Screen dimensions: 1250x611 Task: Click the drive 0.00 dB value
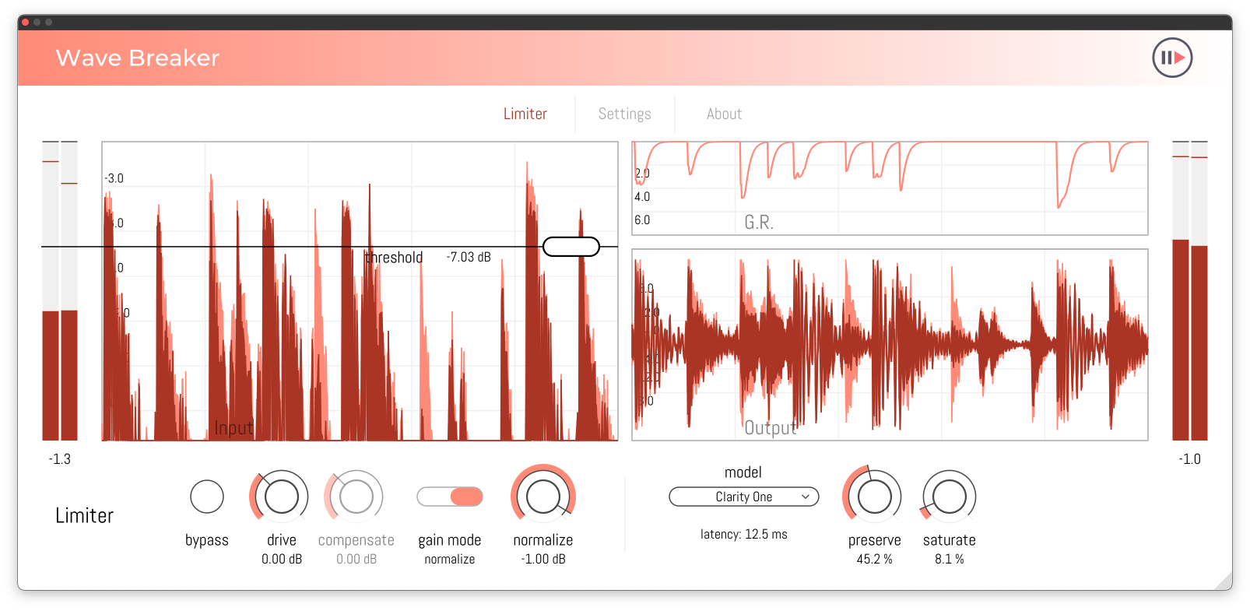click(x=281, y=559)
